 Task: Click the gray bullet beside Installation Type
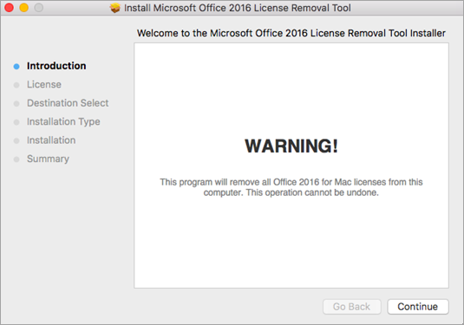[x=16, y=122]
